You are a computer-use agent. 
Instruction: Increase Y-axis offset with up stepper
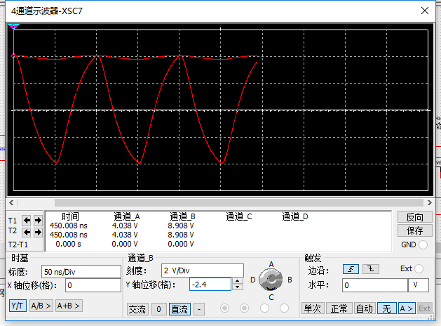238,281
